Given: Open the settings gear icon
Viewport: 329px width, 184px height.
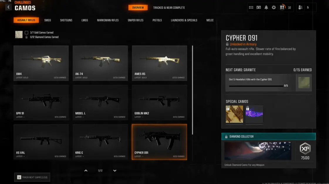Looking at the screenshot, I should pos(274,7).
